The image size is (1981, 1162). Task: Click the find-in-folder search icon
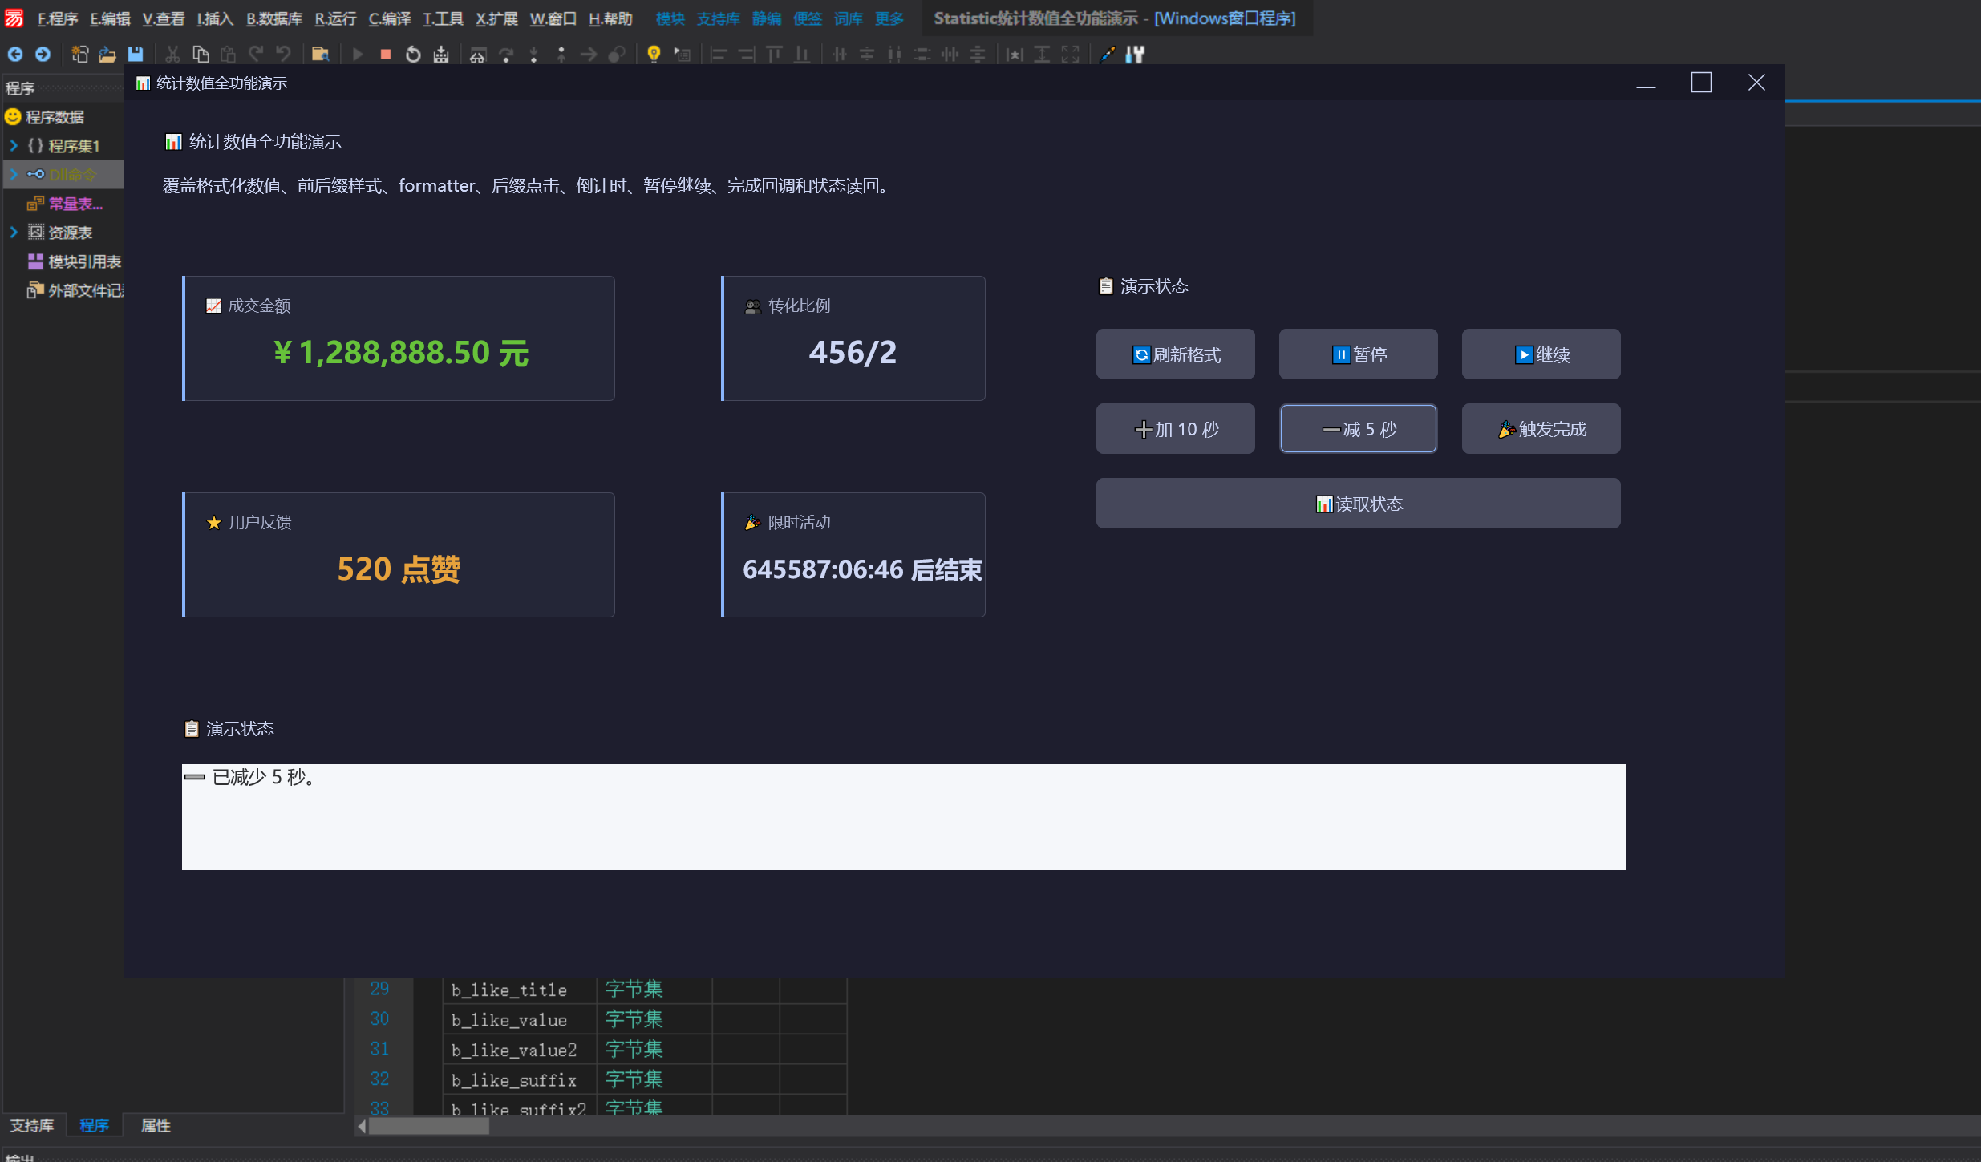point(321,54)
